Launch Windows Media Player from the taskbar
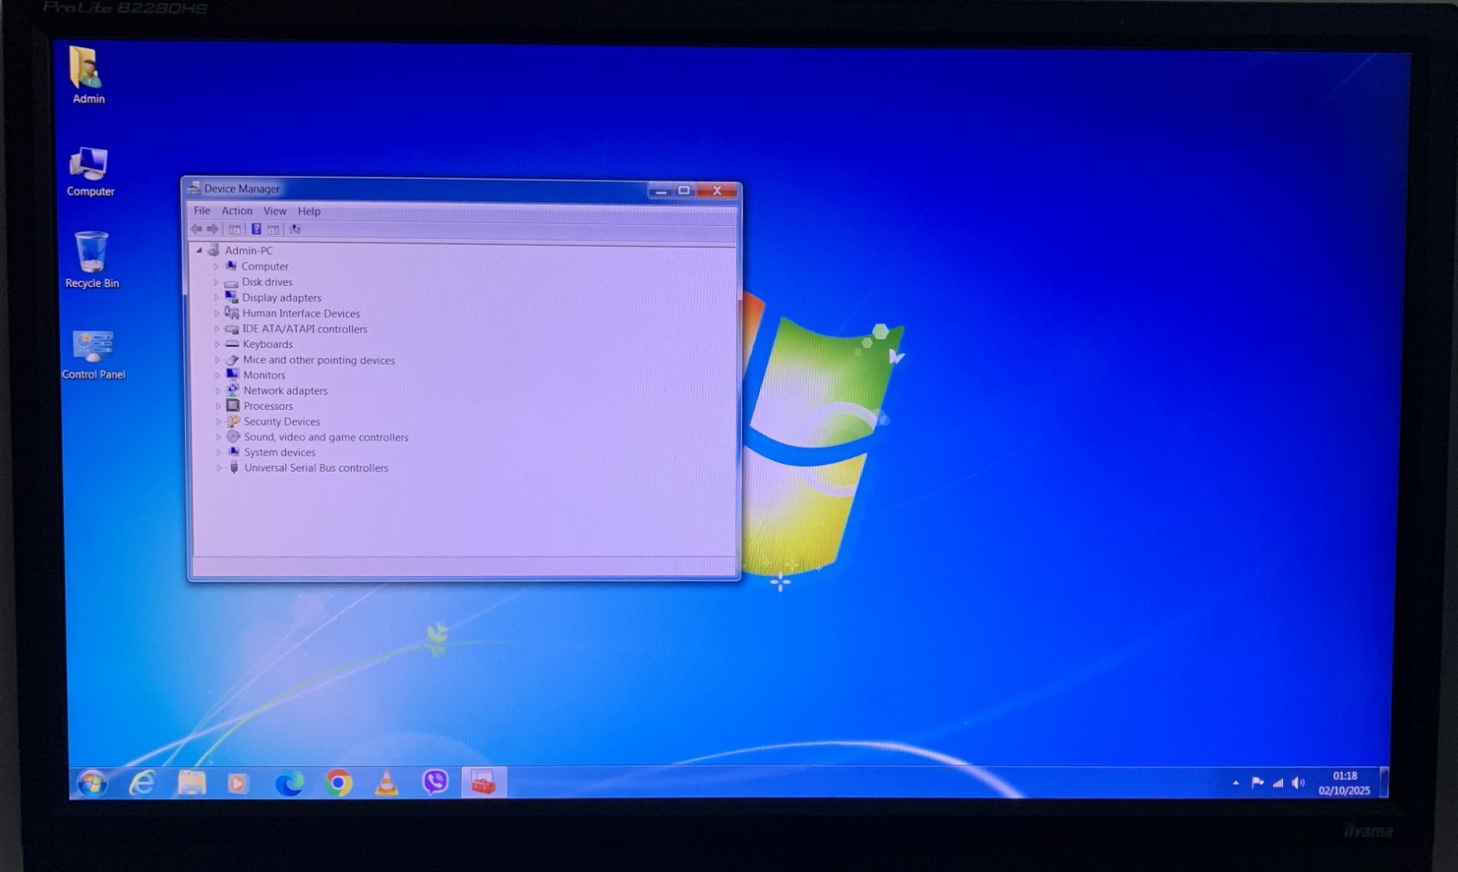The width and height of the screenshot is (1458, 872). pyautogui.click(x=238, y=783)
